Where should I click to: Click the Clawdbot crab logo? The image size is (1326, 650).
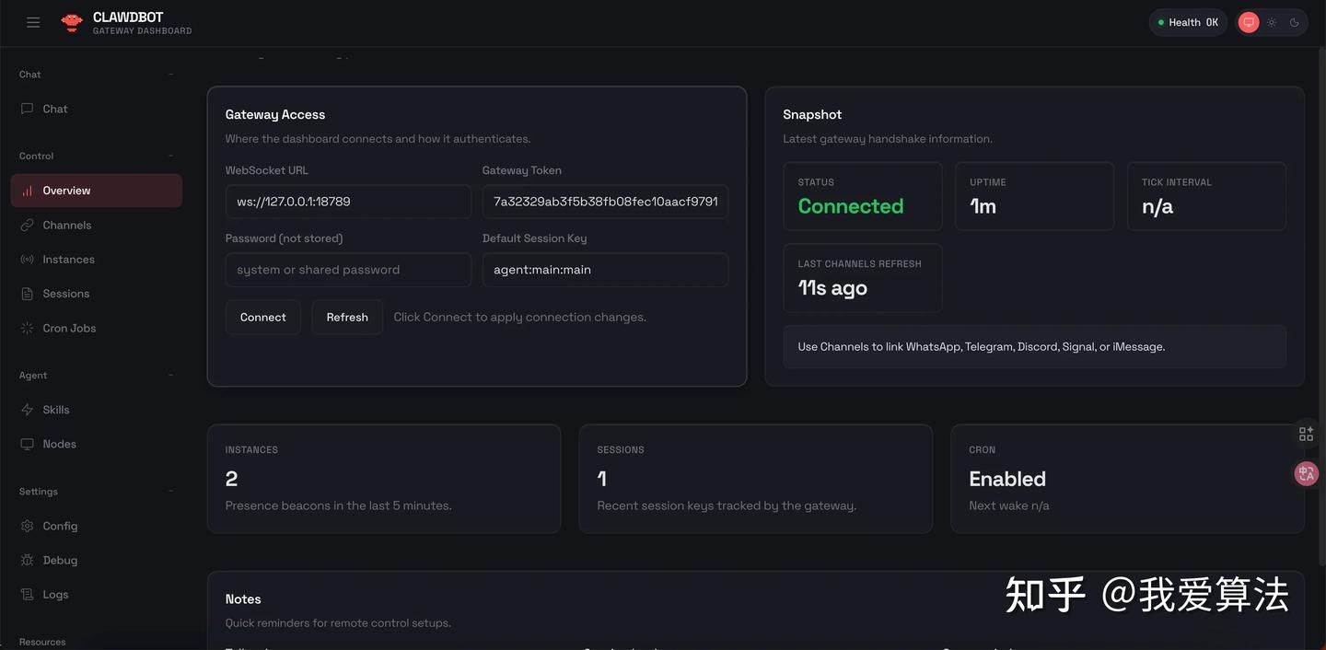(x=72, y=23)
